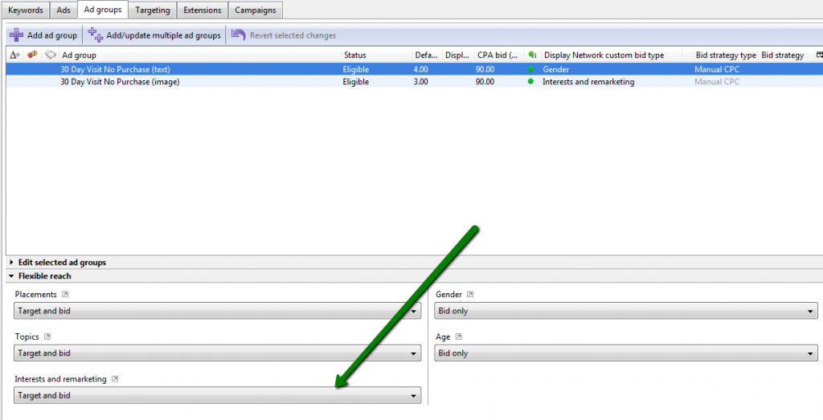Click the comment bubble column header icon
Screen dimensions: 823x420
coord(51,55)
